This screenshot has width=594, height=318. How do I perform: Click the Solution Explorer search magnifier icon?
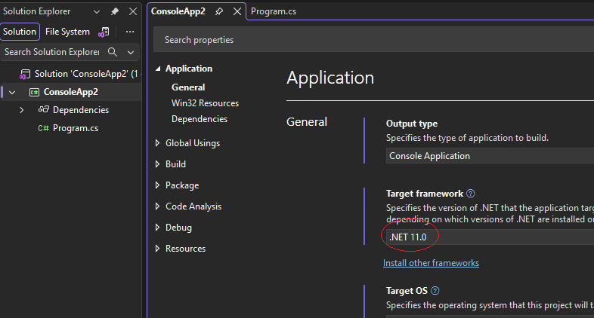tap(113, 52)
